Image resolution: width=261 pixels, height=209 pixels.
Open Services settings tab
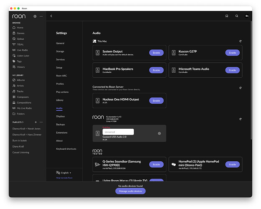(60, 60)
